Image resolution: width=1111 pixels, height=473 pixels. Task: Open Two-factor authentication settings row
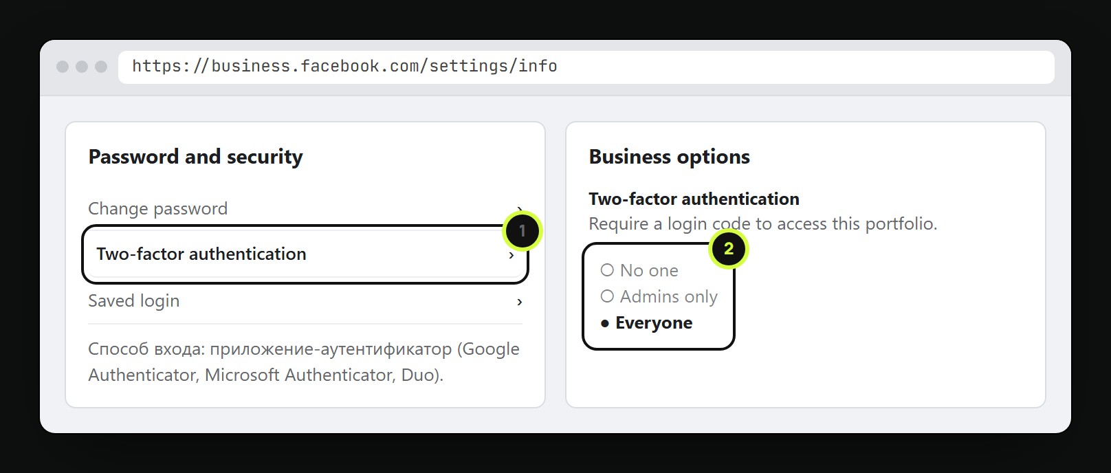305,254
